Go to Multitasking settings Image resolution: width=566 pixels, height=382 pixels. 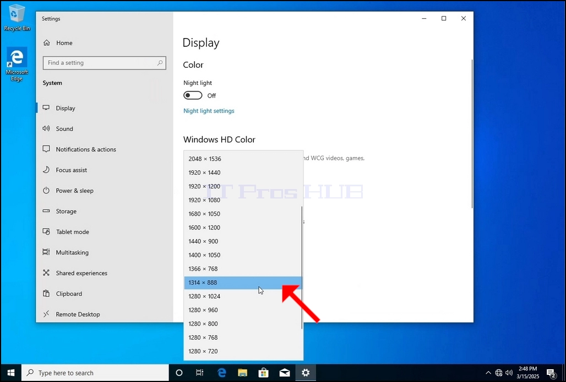[x=105, y=252]
